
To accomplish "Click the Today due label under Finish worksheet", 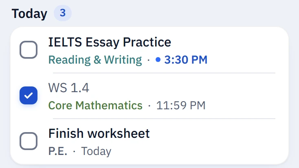I will pos(96,151).
